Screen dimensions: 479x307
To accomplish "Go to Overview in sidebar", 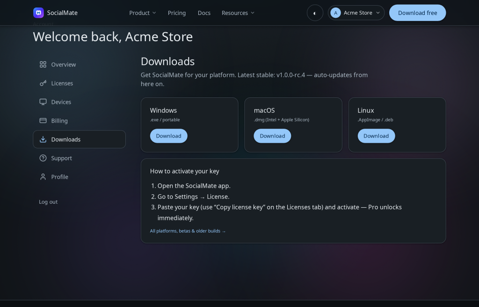I will point(79,65).
